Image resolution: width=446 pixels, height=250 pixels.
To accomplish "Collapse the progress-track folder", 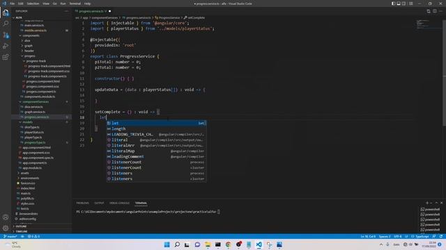I will coord(36,61).
